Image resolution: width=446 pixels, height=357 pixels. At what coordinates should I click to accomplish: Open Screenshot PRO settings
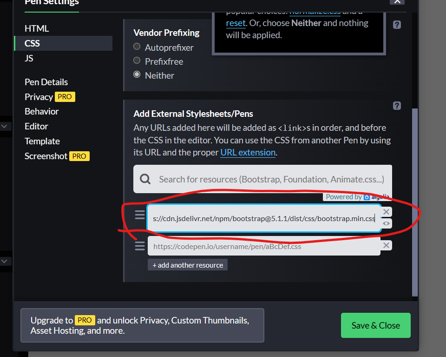(57, 156)
